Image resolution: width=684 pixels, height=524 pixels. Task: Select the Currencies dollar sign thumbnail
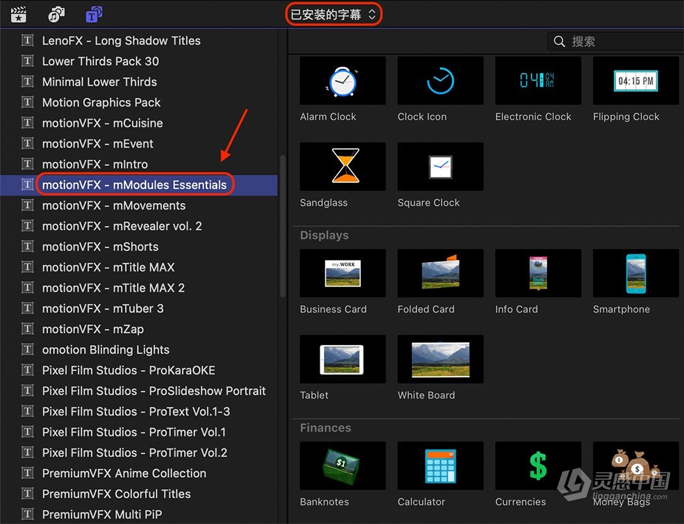[538, 466]
